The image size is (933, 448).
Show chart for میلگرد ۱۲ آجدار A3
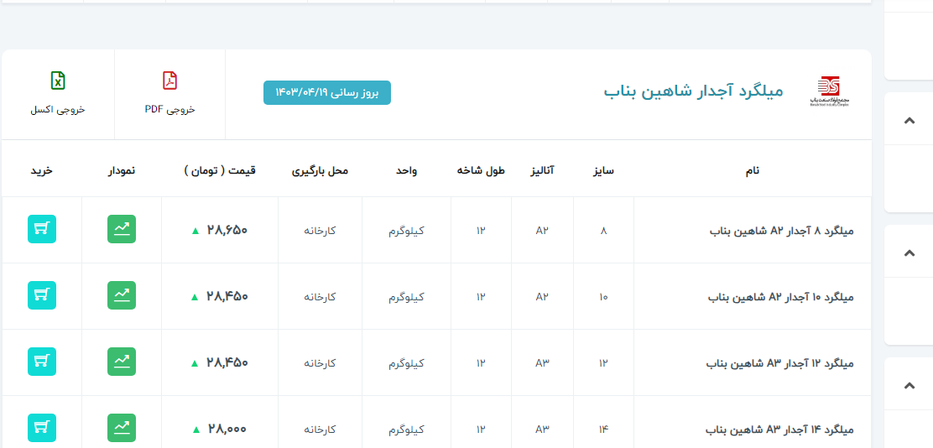tap(122, 362)
